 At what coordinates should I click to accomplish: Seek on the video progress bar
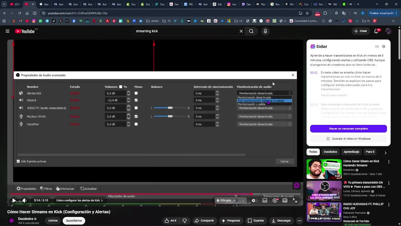(155, 194)
